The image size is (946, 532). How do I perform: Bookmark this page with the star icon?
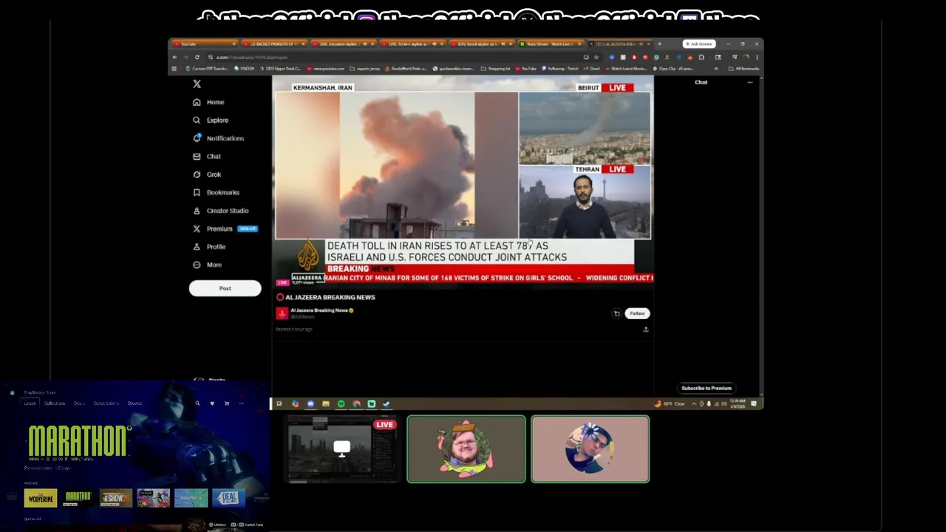point(596,57)
